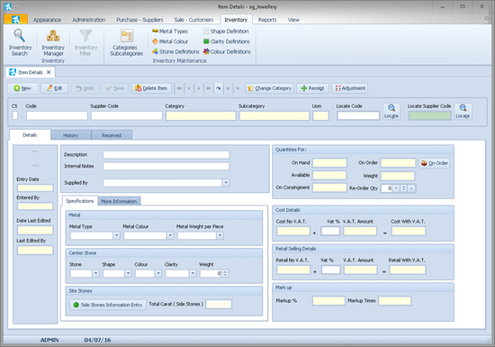Open Inventory Search from the ribbon

click(20, 42)
